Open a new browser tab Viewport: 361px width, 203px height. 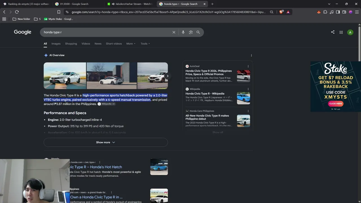tap(212, 4)
